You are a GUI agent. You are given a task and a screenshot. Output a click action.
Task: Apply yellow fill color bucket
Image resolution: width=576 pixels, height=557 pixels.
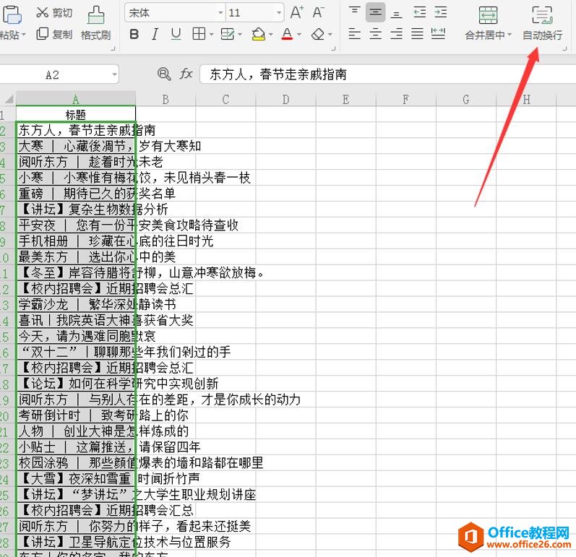[259, 35]
